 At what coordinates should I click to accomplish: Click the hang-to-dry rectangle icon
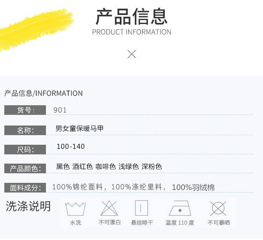pyautogui.click(x=142, y=208)
